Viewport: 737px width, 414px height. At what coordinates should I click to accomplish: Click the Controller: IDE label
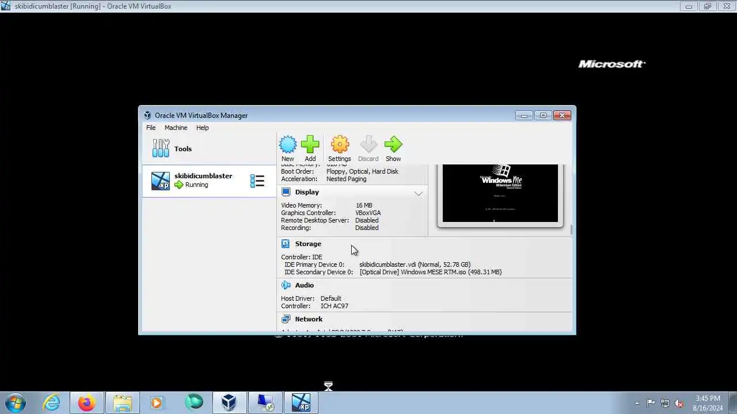(302, 257)
